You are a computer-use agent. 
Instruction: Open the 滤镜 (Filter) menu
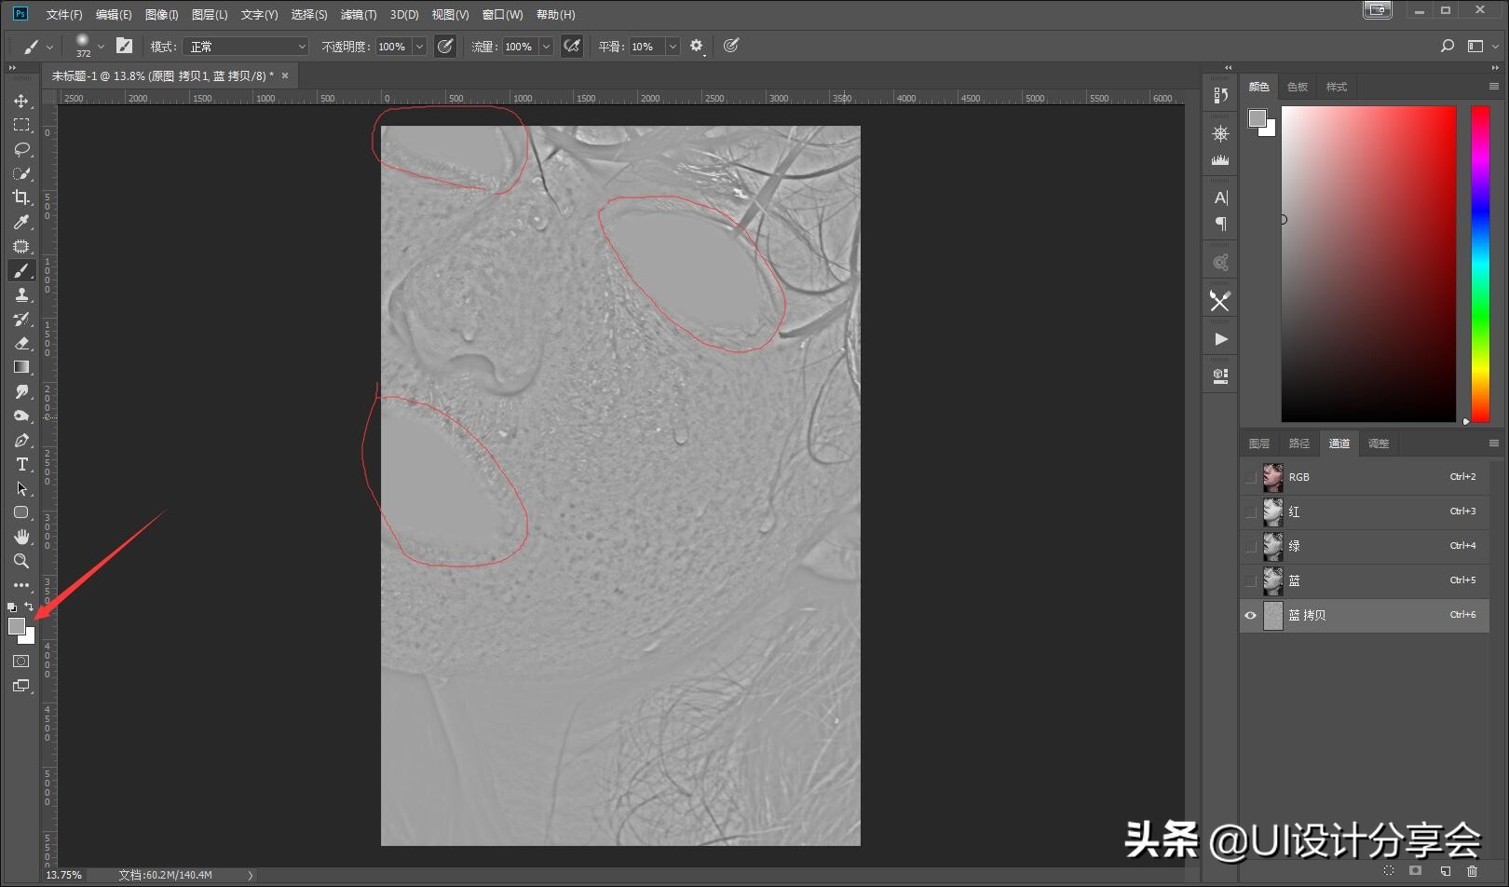(359, 15)
